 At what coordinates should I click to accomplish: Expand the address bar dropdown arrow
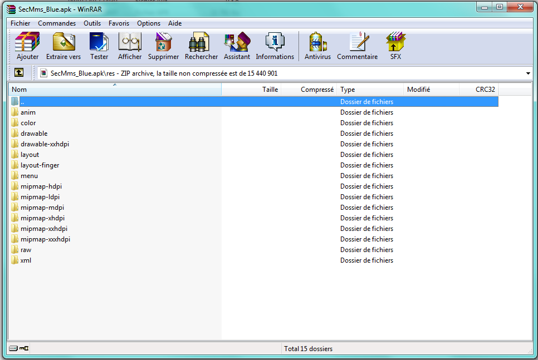528,73
